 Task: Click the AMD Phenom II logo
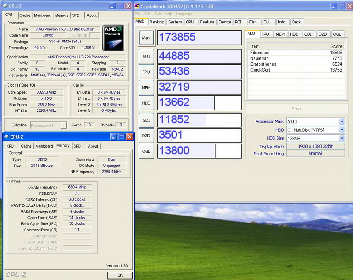click(113, 38)
